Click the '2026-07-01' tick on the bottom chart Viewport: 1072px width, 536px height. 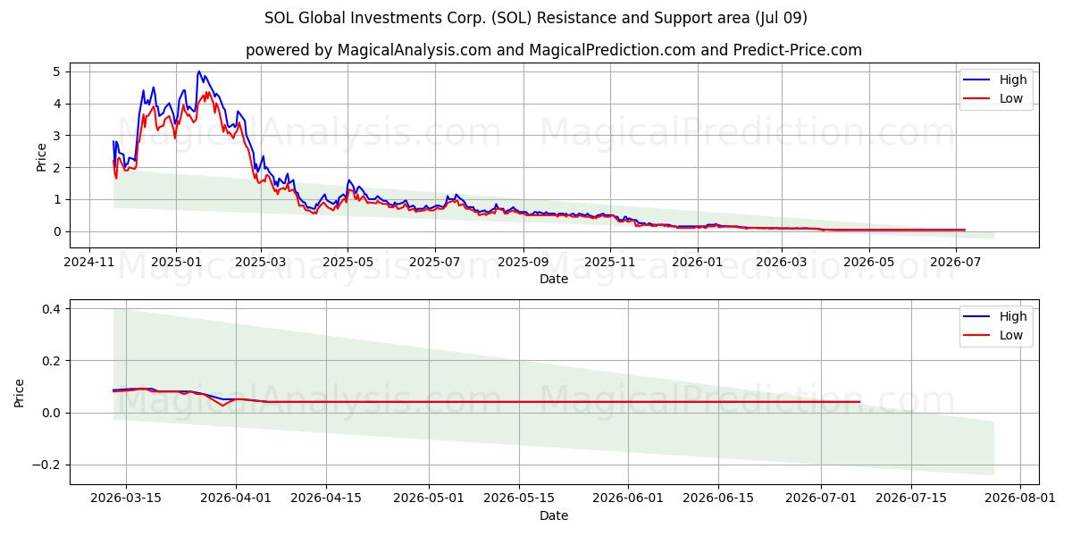pyautogui.click(x=823, y=499)
